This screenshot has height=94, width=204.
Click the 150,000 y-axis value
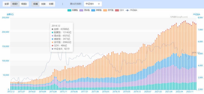(5, 46)
